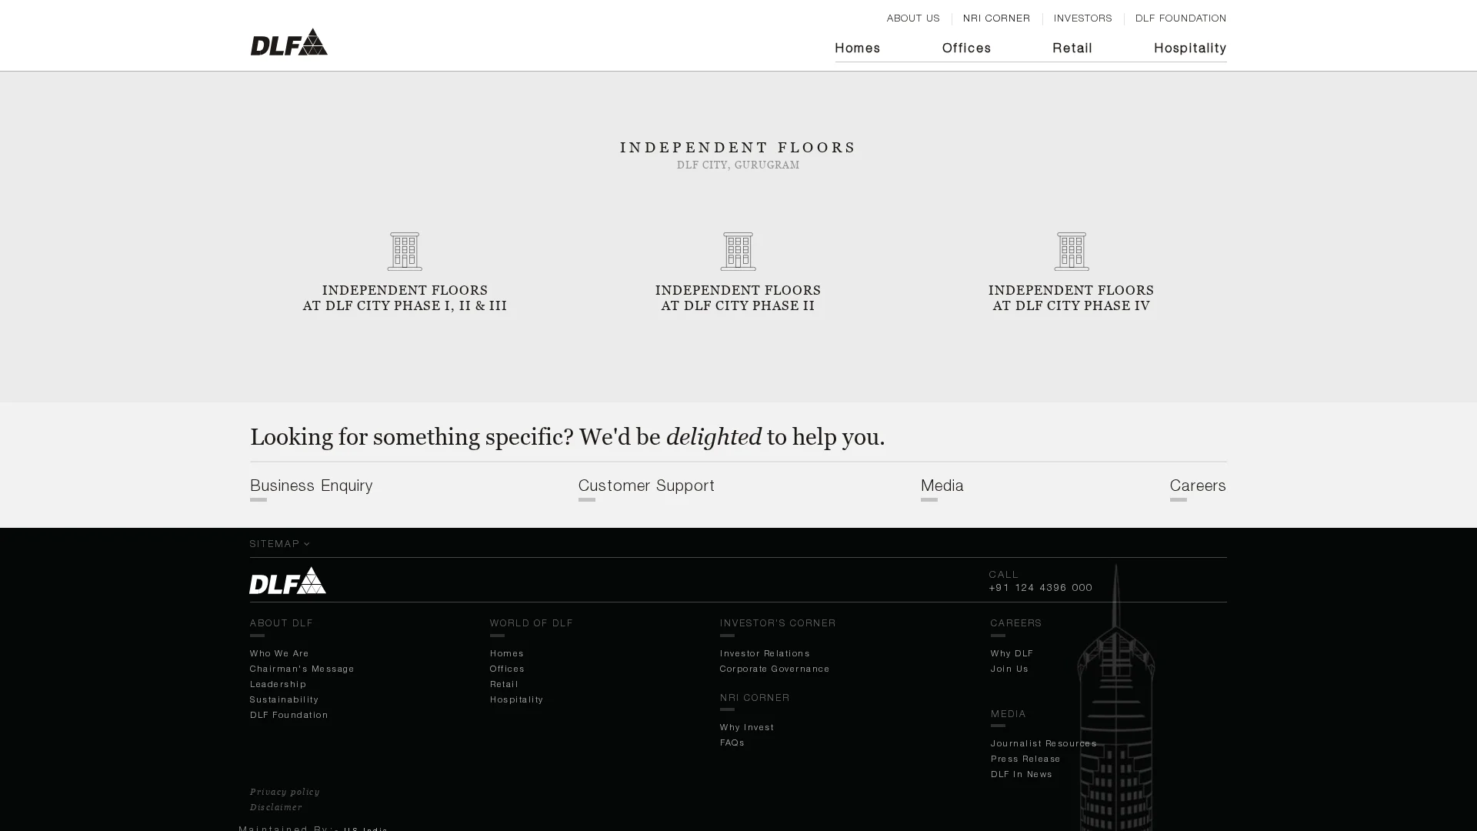
Task: Open Press Release footer link
Action: (x=1025, y=759)
